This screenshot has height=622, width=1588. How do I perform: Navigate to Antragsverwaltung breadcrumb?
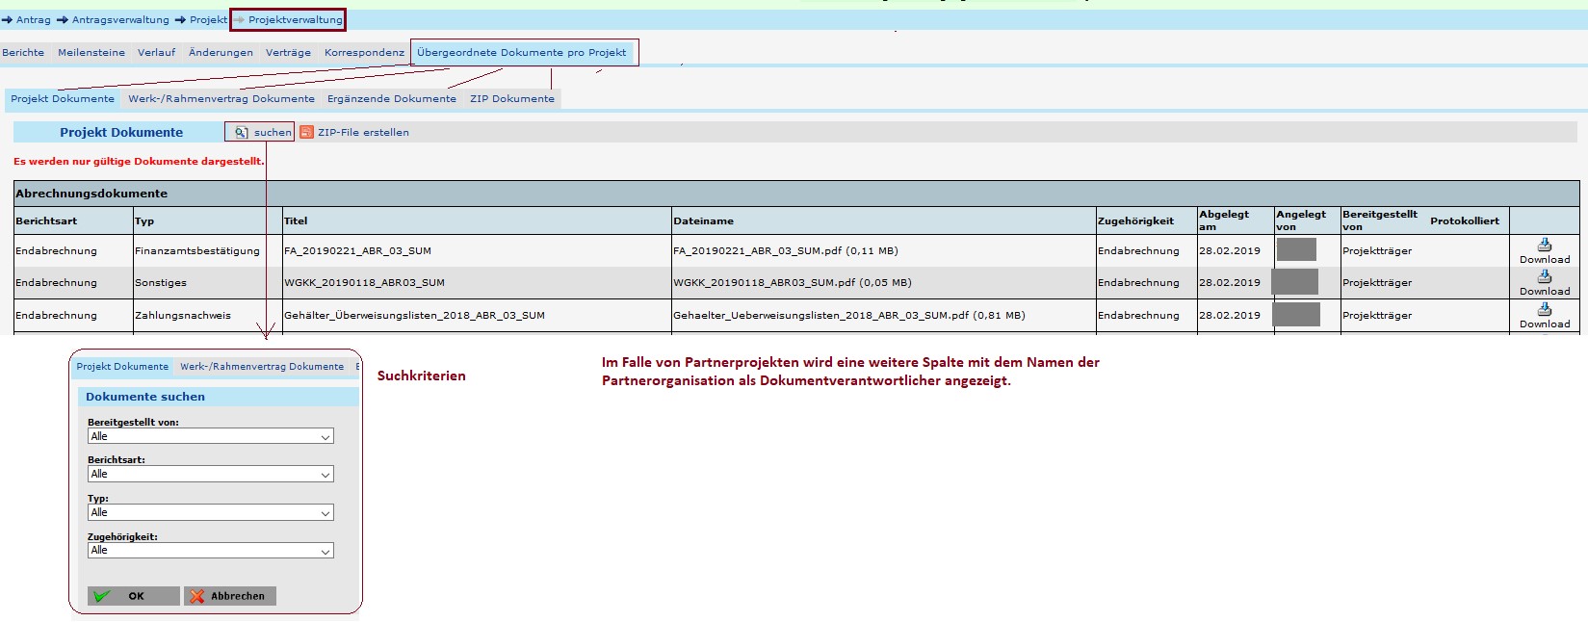tap(120, 20)
